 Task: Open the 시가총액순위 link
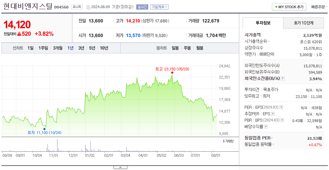(257, 41)
